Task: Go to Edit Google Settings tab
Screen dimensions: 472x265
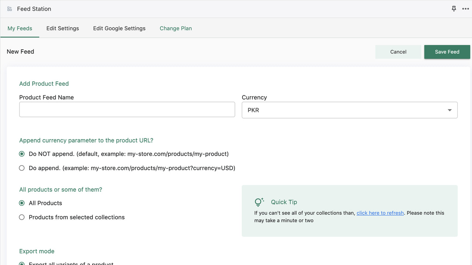Action: tap(119, 28)
